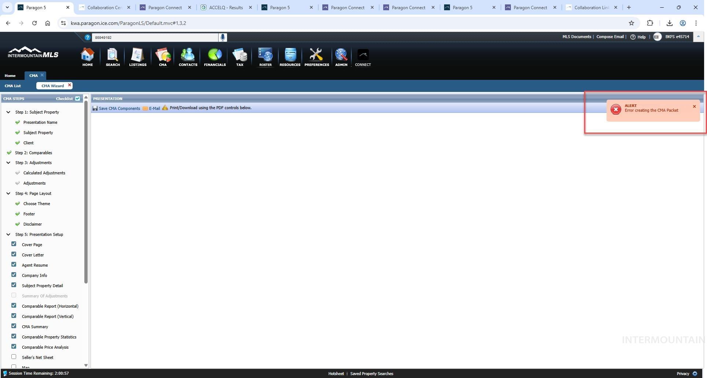Switch to the CMA List tab
The image size is (707, 378).
pos(13,86)
